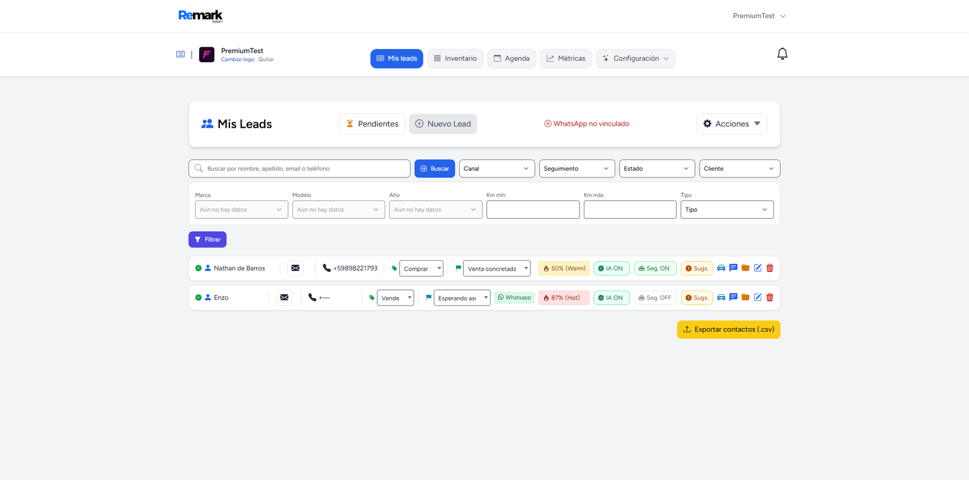
Task: Click the green tag icon in Enzo's row
Action: click(x=372, y=298)
